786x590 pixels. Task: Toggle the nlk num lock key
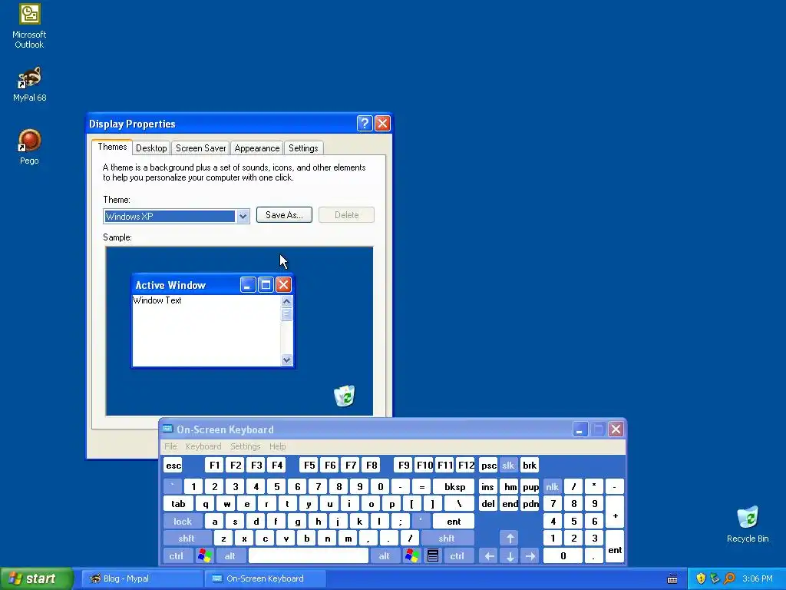point(553,486)
